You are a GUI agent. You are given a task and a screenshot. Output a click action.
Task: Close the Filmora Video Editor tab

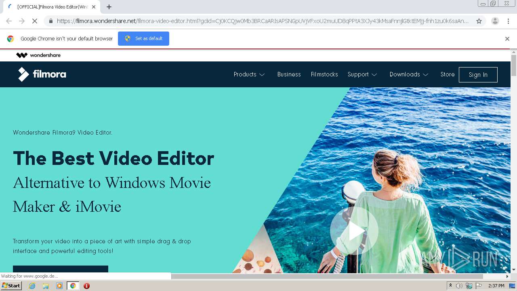coord(94,7)
